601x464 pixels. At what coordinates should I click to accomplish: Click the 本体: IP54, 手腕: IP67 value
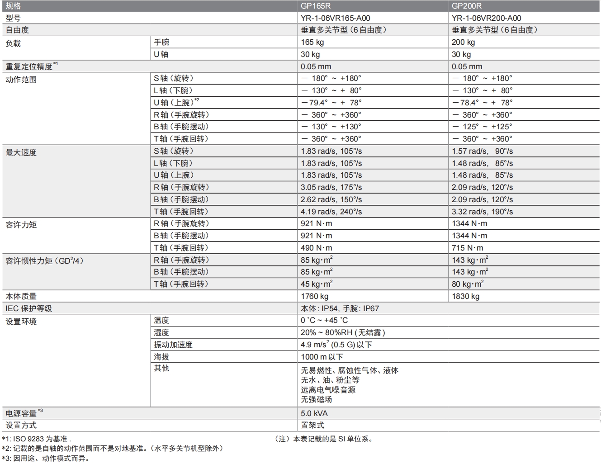(340, 308)
